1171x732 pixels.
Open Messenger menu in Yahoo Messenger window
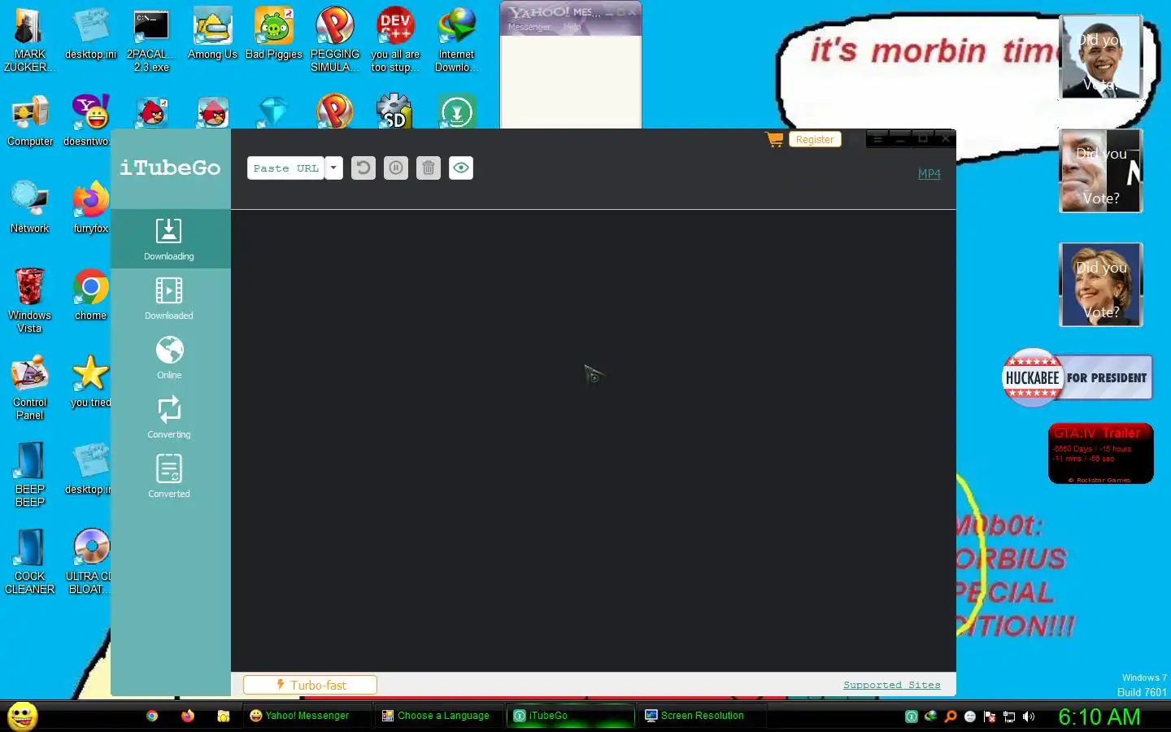click(529, 27)
